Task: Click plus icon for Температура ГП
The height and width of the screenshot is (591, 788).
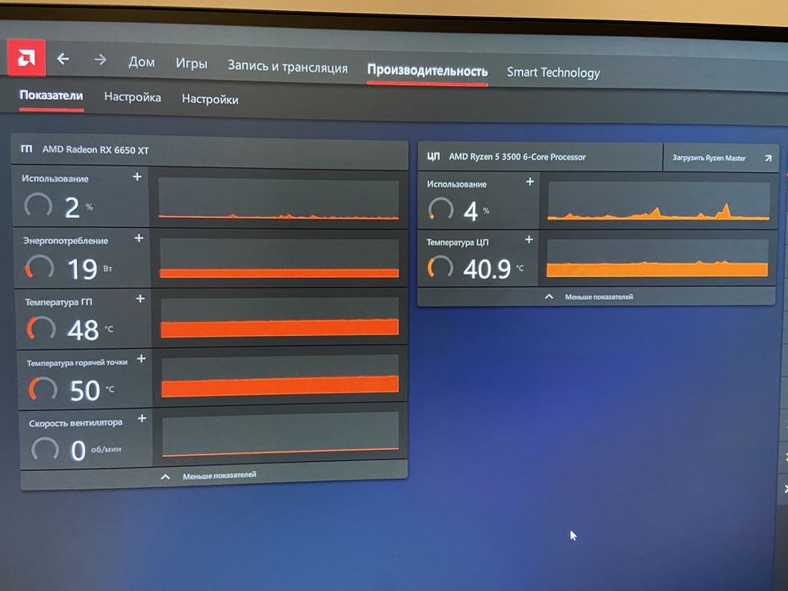Action: click(x=141, y=299)
